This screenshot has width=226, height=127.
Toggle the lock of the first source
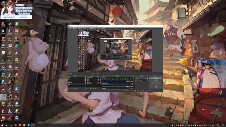[100, 78]
